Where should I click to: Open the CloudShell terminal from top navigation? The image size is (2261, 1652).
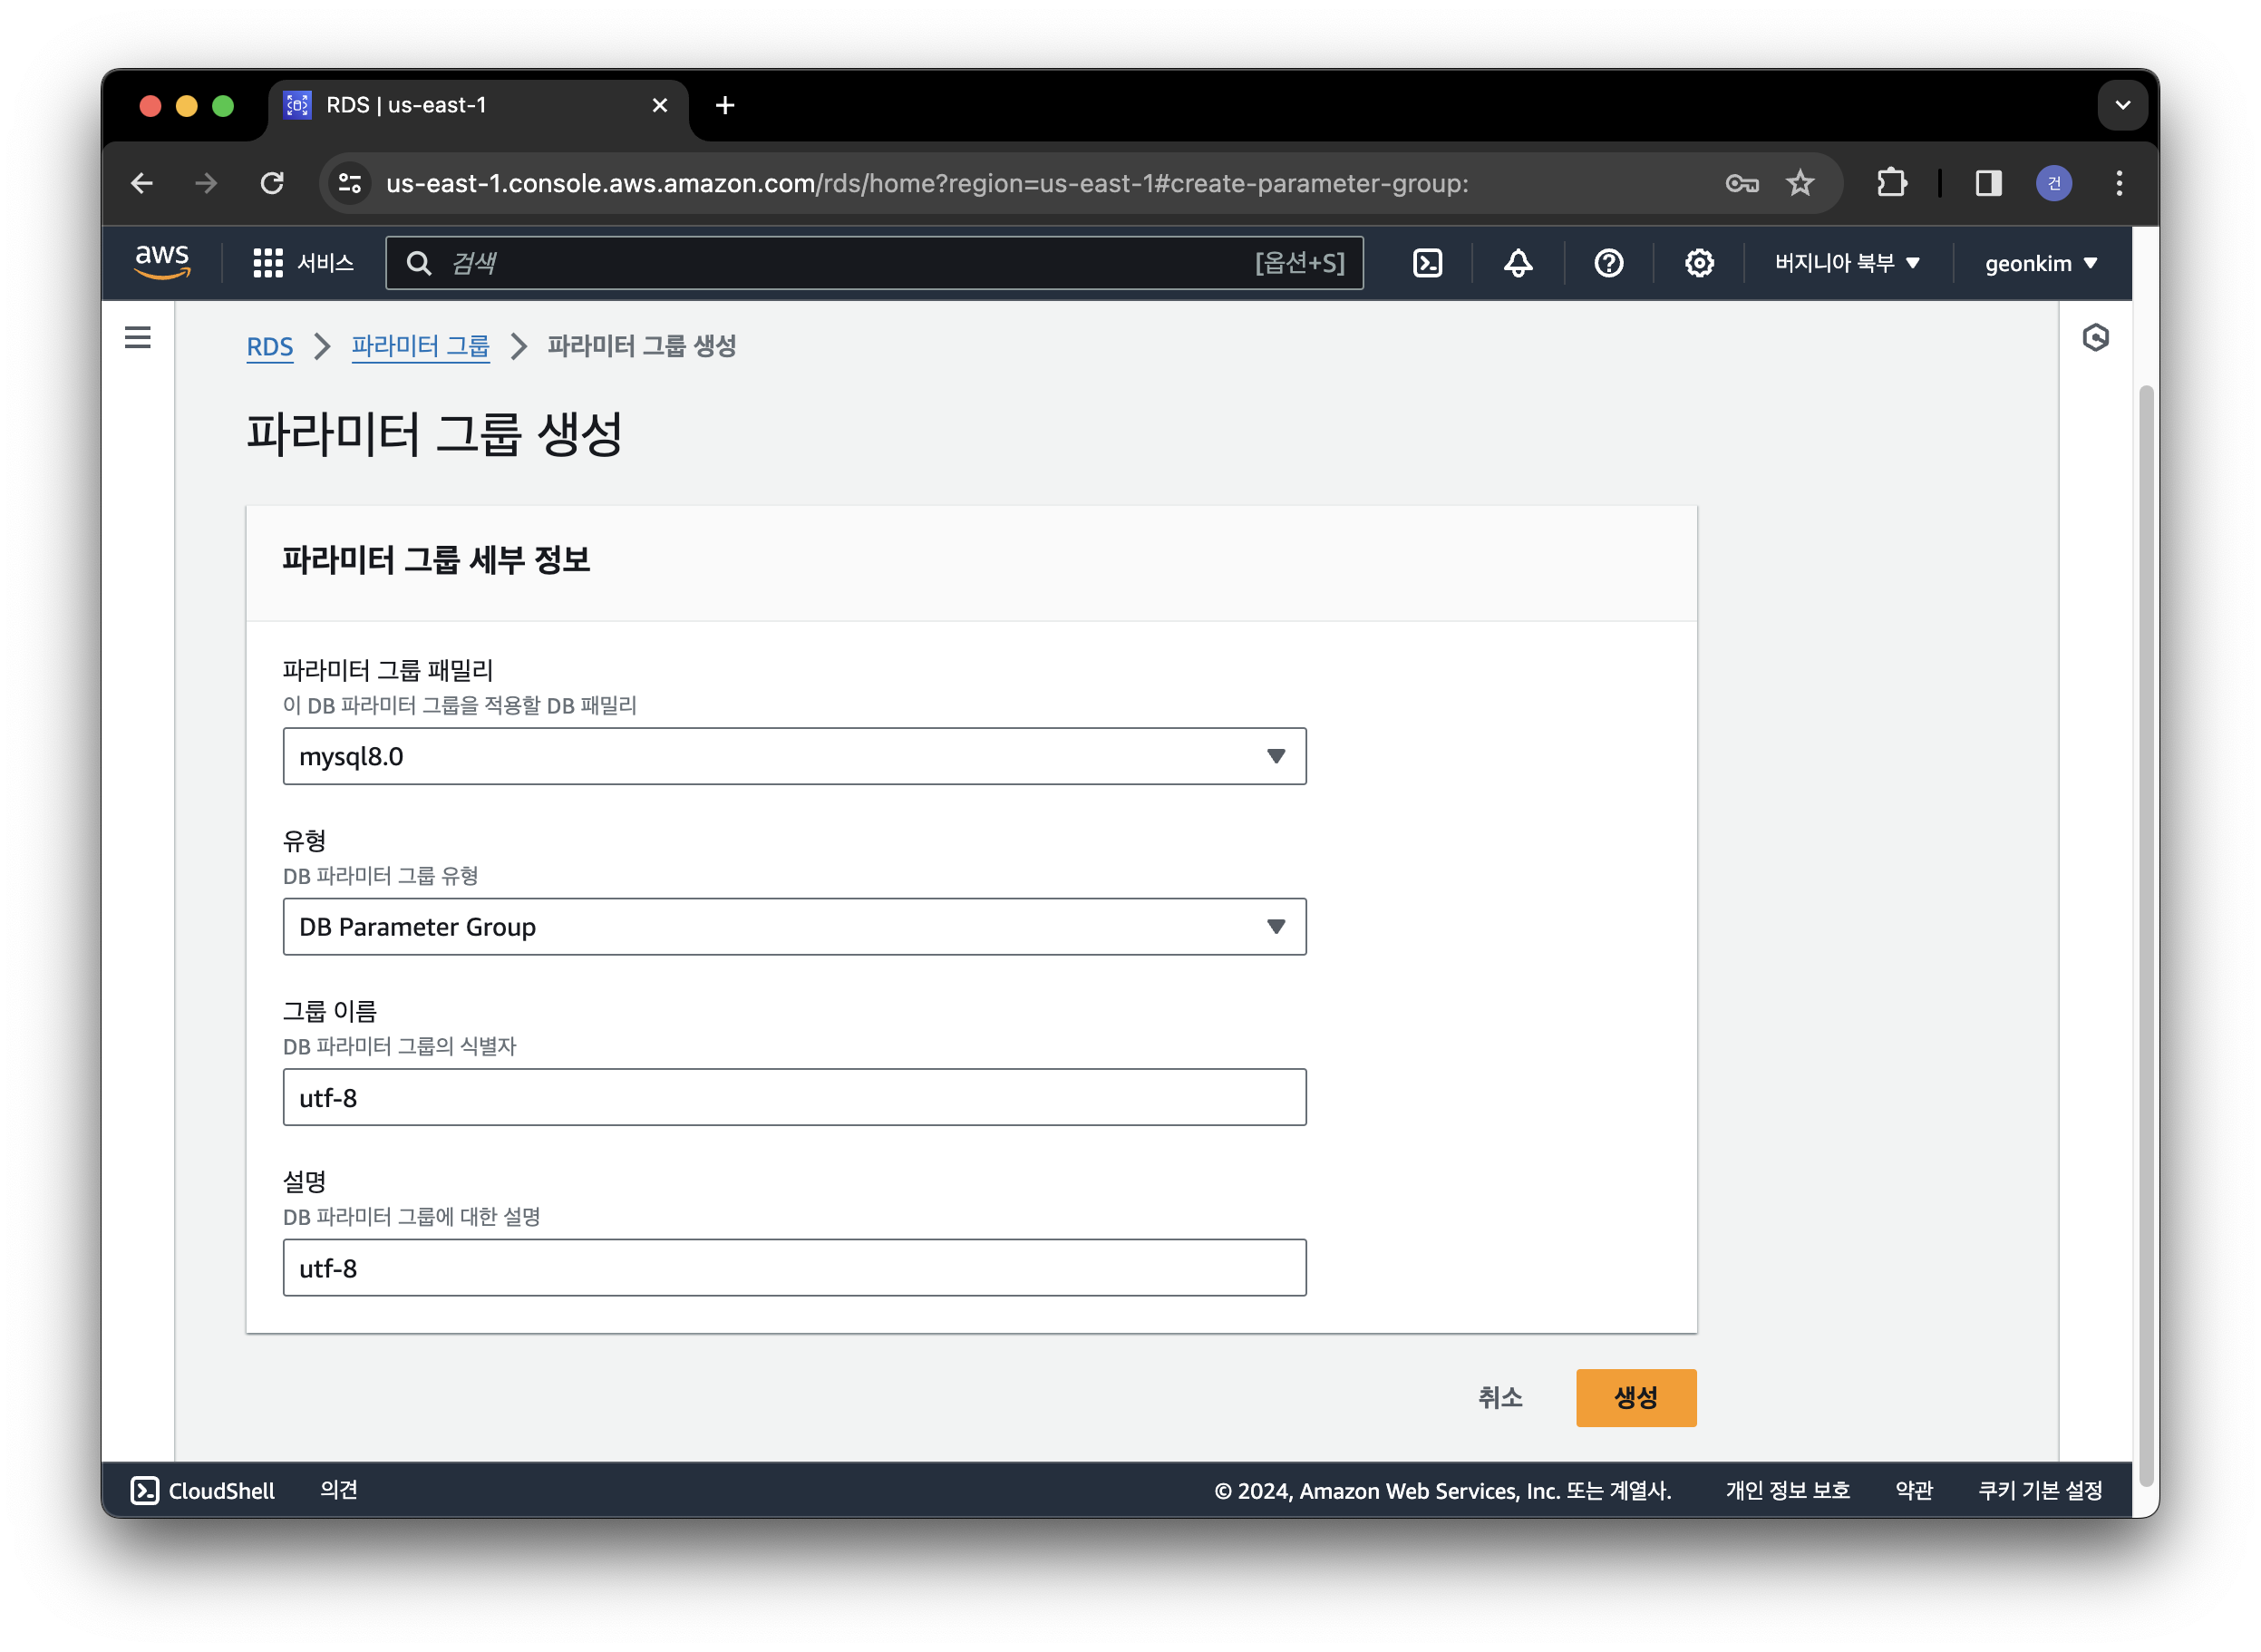point(1428,263)
